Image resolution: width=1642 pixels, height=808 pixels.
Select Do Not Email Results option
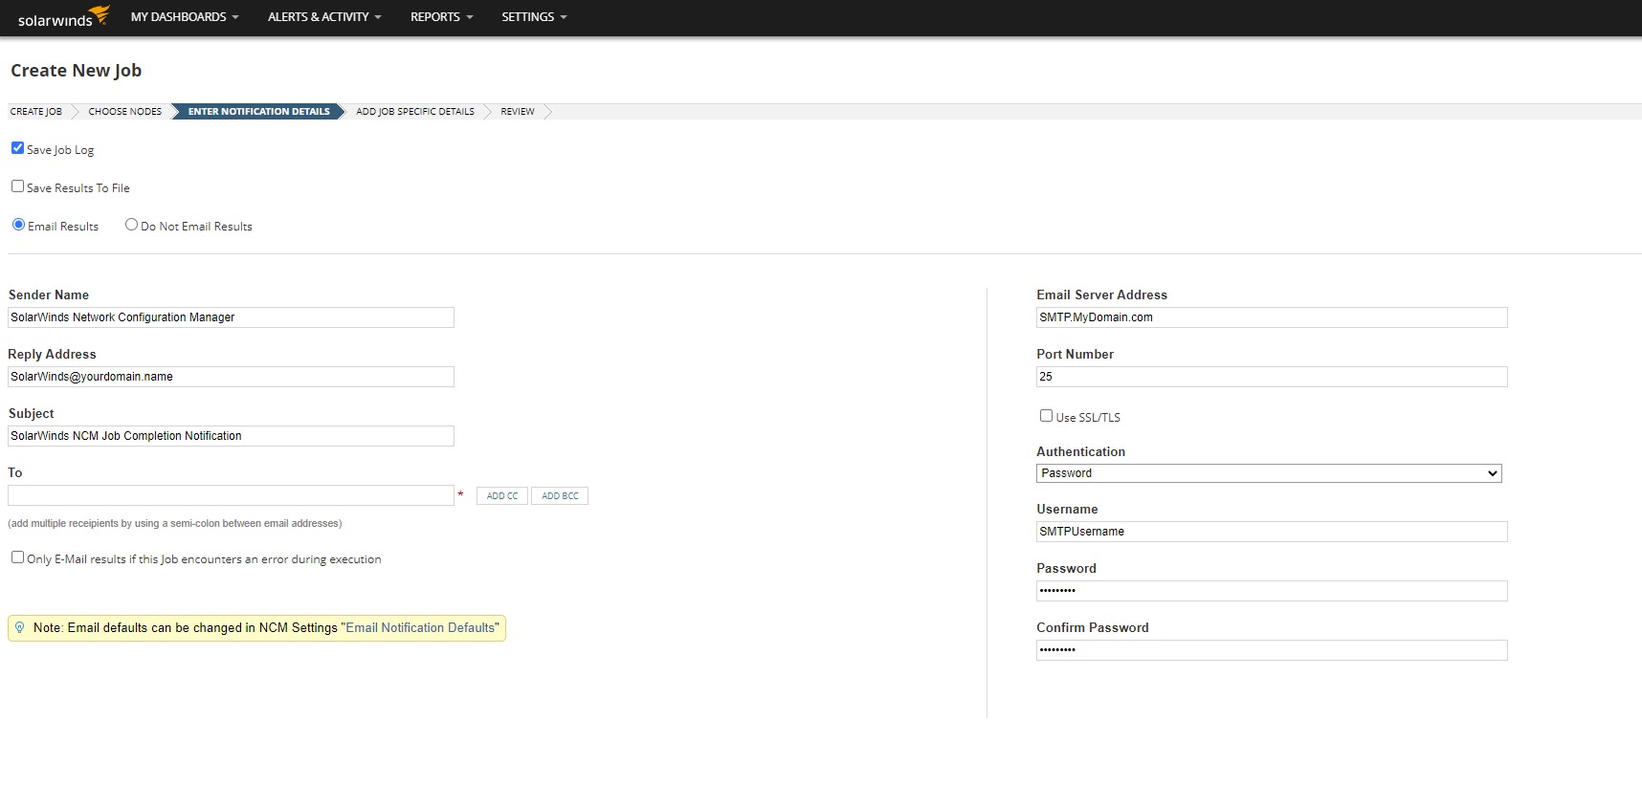tap(131, 225)
